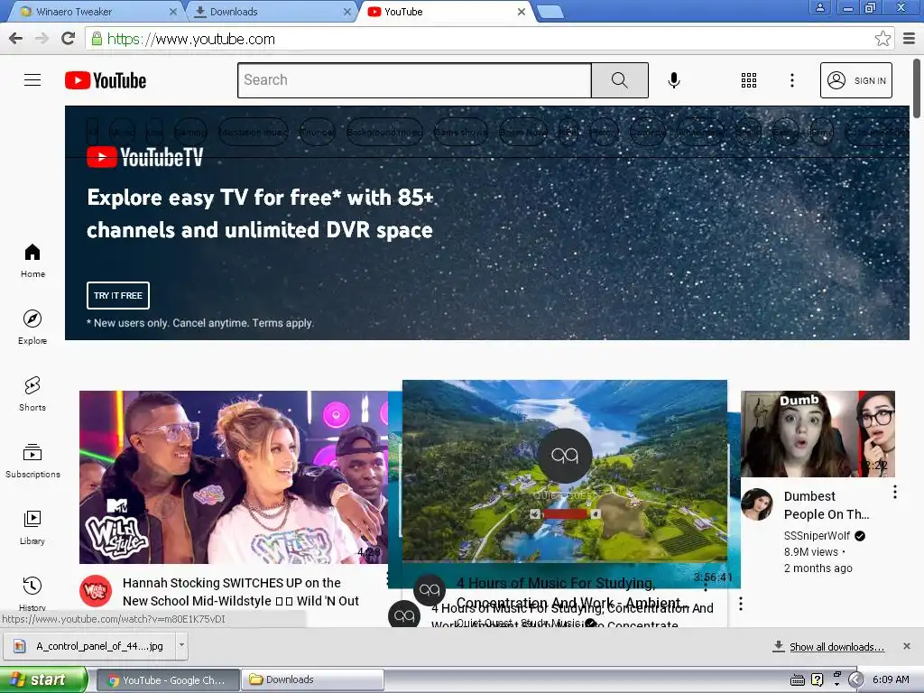Click the browser back arrow
The image size is (924, 693).
(x=16, y=38)
